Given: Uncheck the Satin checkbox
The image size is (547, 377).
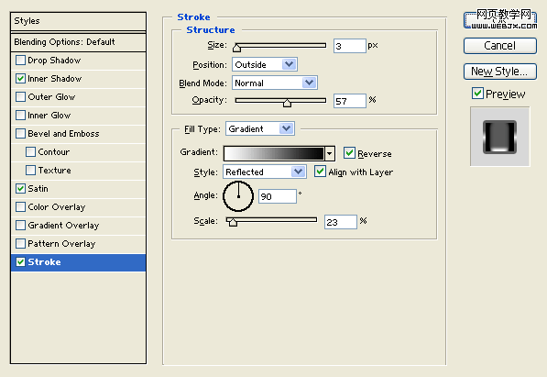Looking at the screenshot, I should pos(20,188).
